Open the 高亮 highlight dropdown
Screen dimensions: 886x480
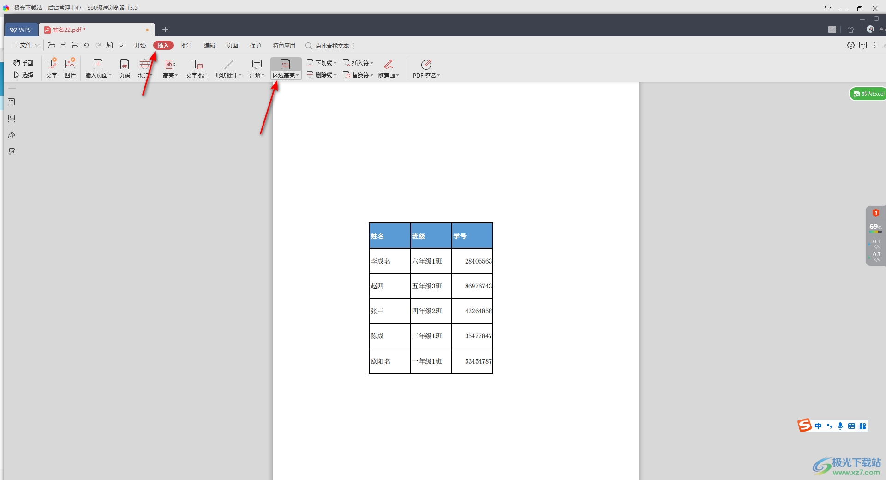pos(170,68)
